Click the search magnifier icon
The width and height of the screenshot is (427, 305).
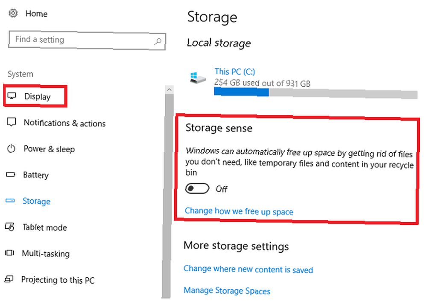[158, 41]
